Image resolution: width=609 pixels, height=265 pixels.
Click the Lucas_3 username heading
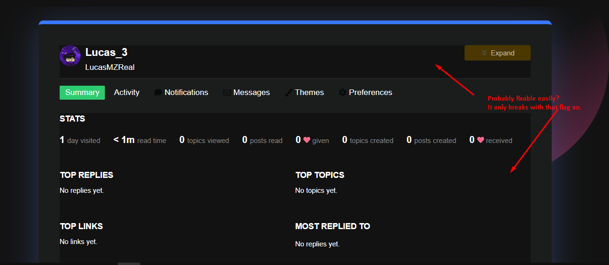click(x=106, y=52)
